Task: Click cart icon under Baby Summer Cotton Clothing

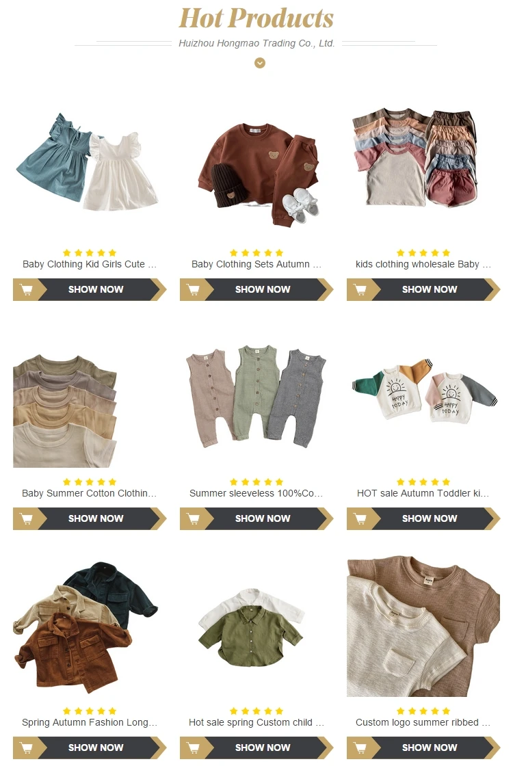Action: (27, 519)
